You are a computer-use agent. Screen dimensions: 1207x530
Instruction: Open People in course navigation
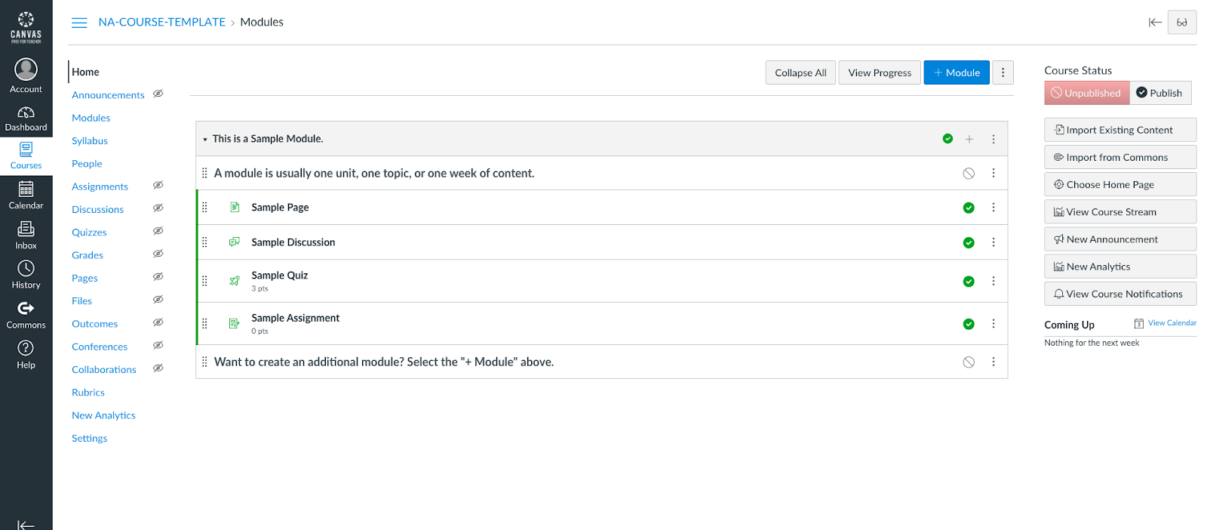pyautogui.click(x=87, y=164)
